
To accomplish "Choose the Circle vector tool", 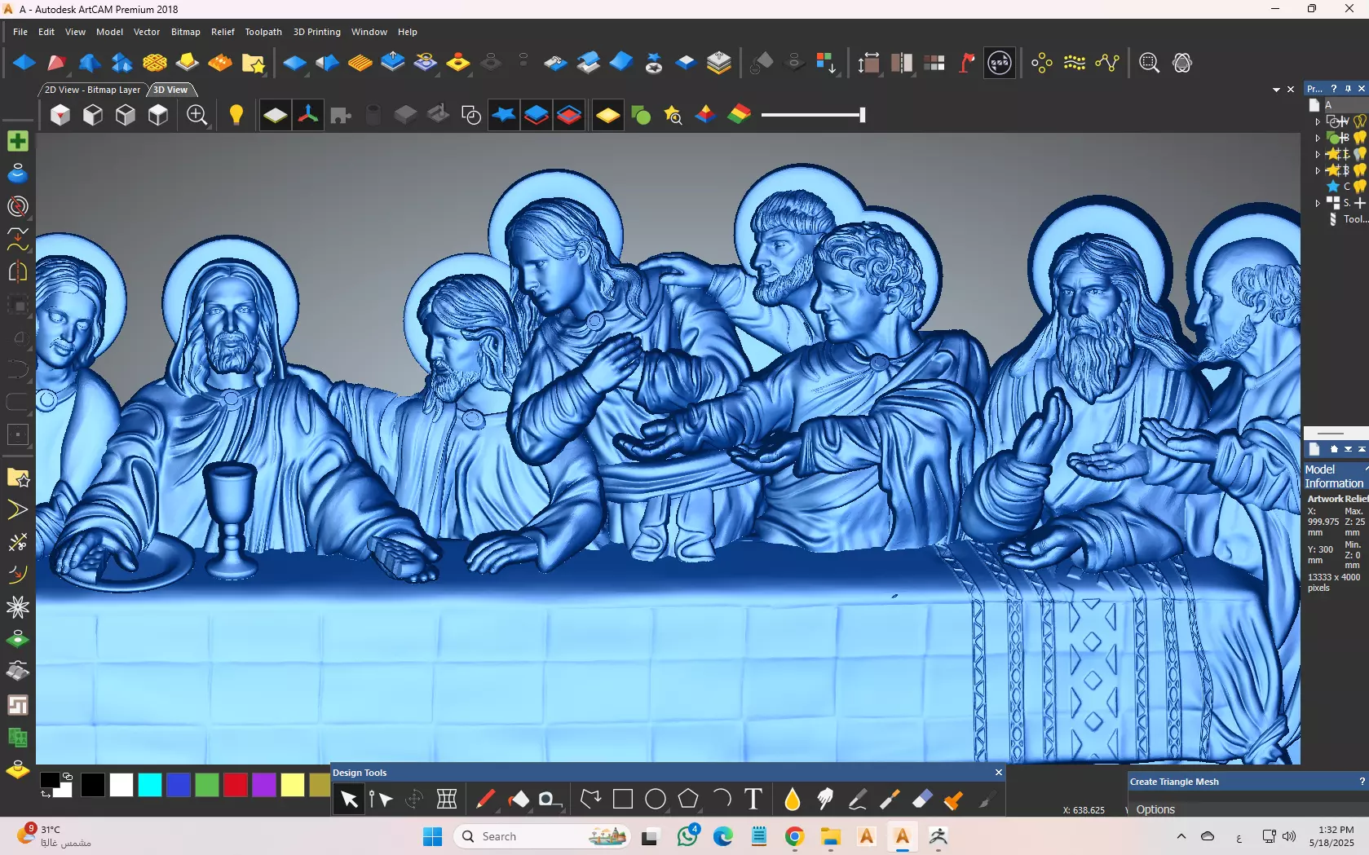I will (x=656, y=800).
